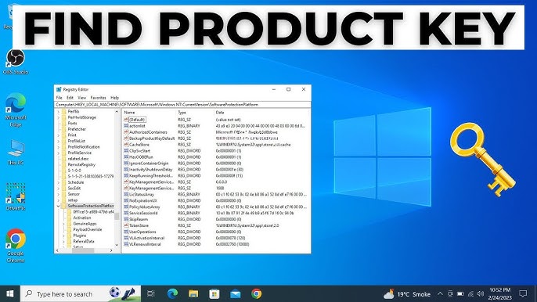Open the Mail app from the taskbar
Viewport: 537px width, 302px height.
point(236,293)
